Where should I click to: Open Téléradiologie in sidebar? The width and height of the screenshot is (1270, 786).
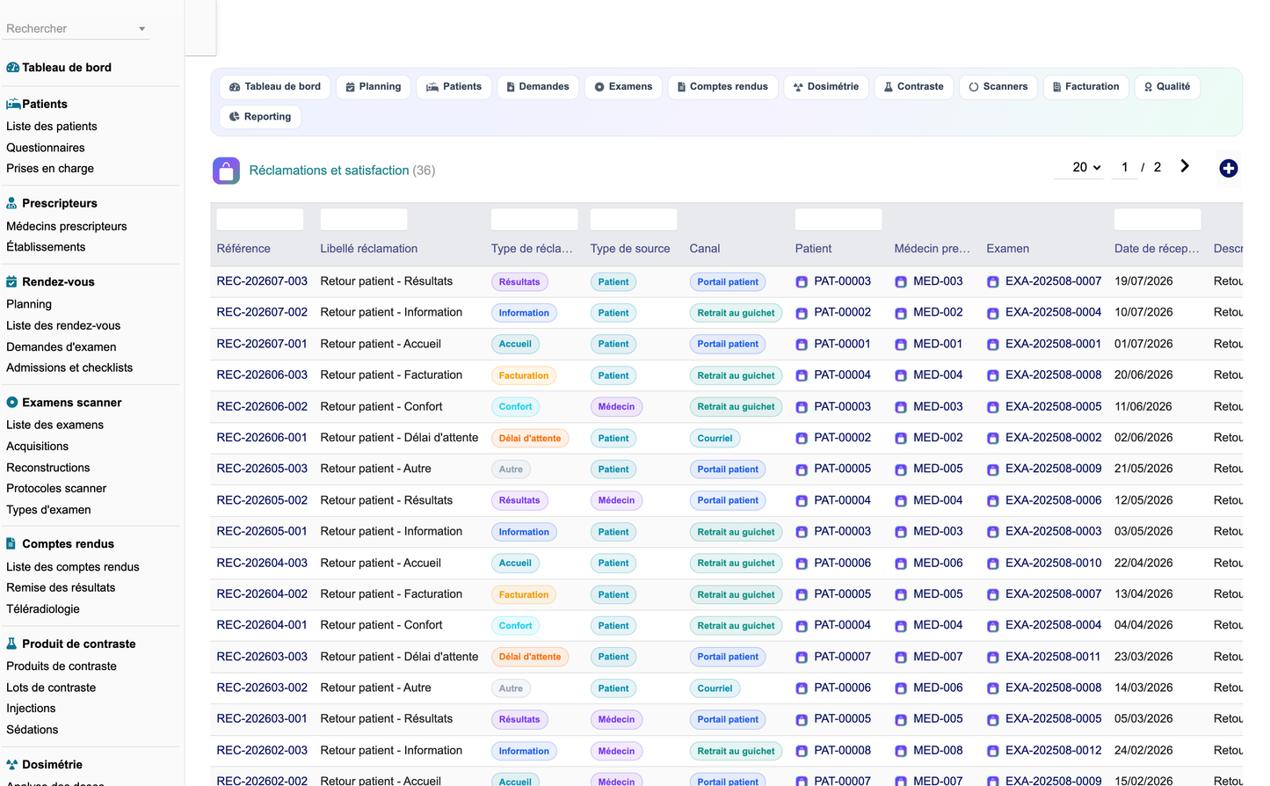(x=43, y=609)
